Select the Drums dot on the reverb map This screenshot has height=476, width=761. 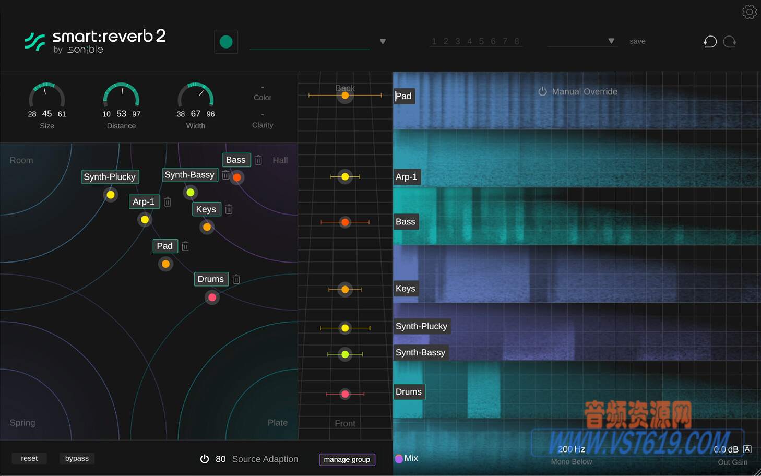[212, 297]
